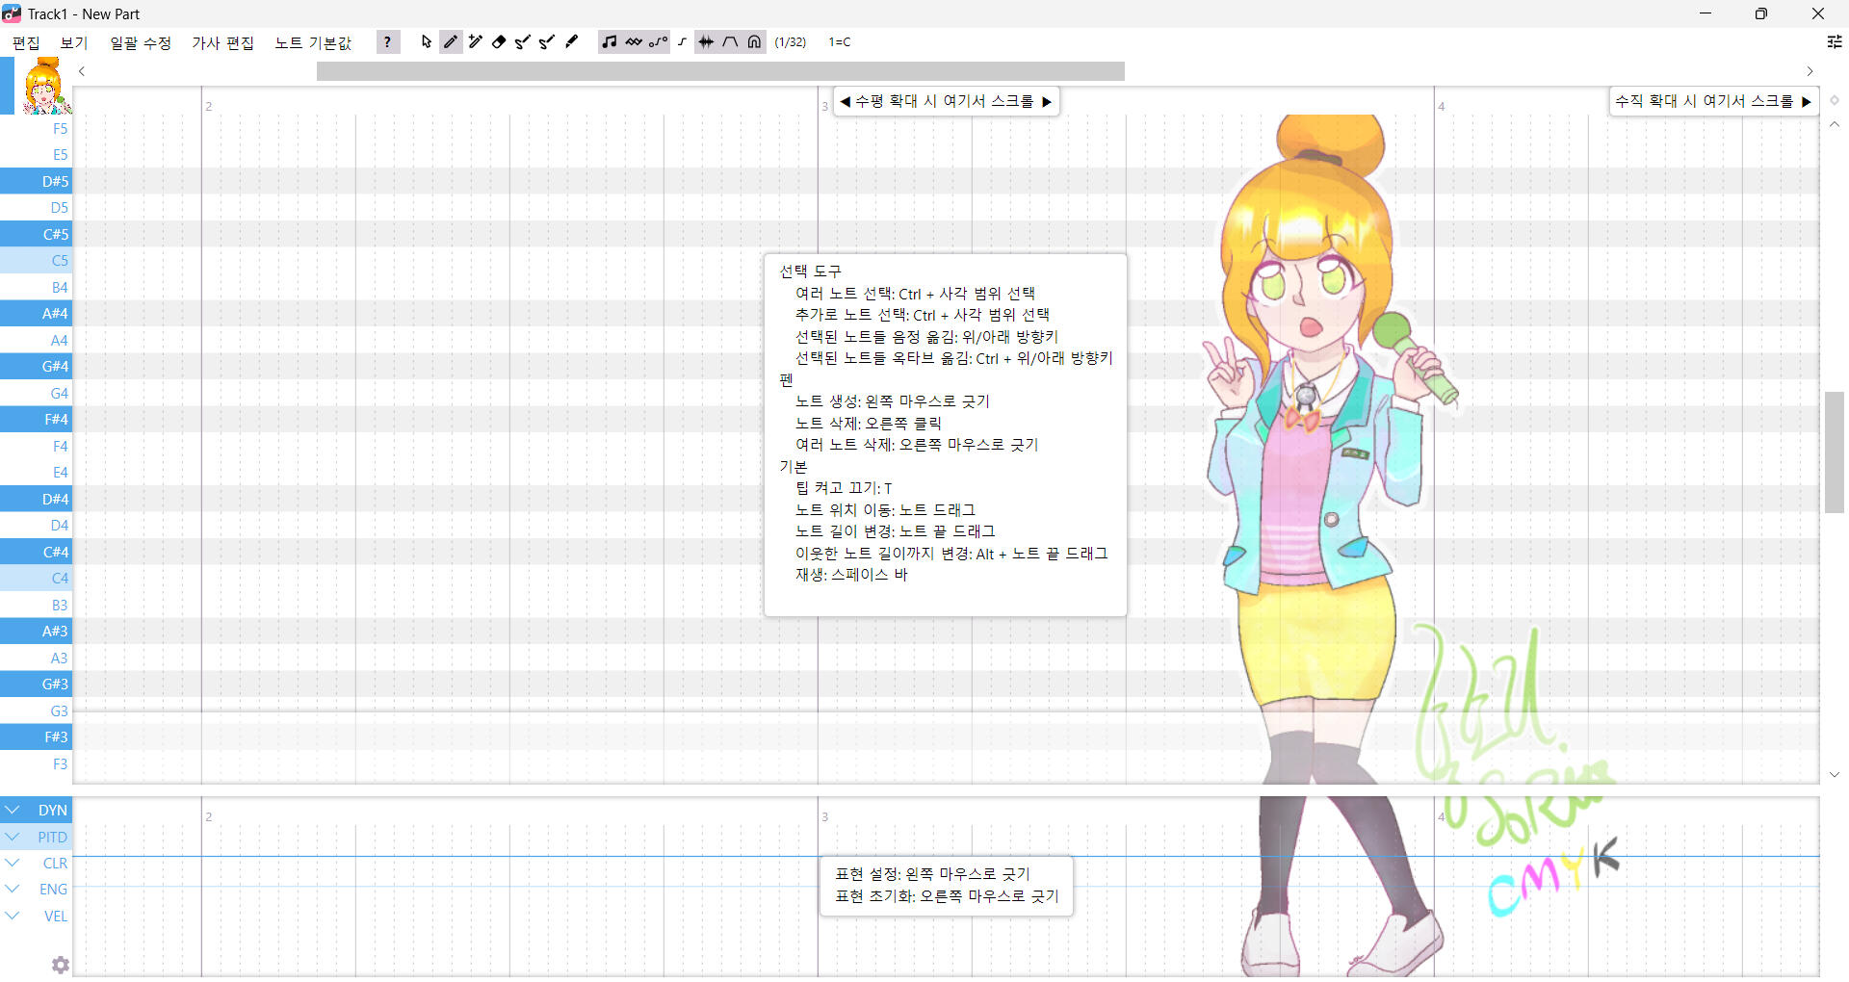Open the 1/32 snap division selector
Image resolution: width=1849 pixels, height=982 pixels.
(790, 41)
